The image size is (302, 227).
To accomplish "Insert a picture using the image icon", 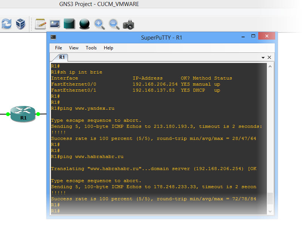I will pos(55,24).
